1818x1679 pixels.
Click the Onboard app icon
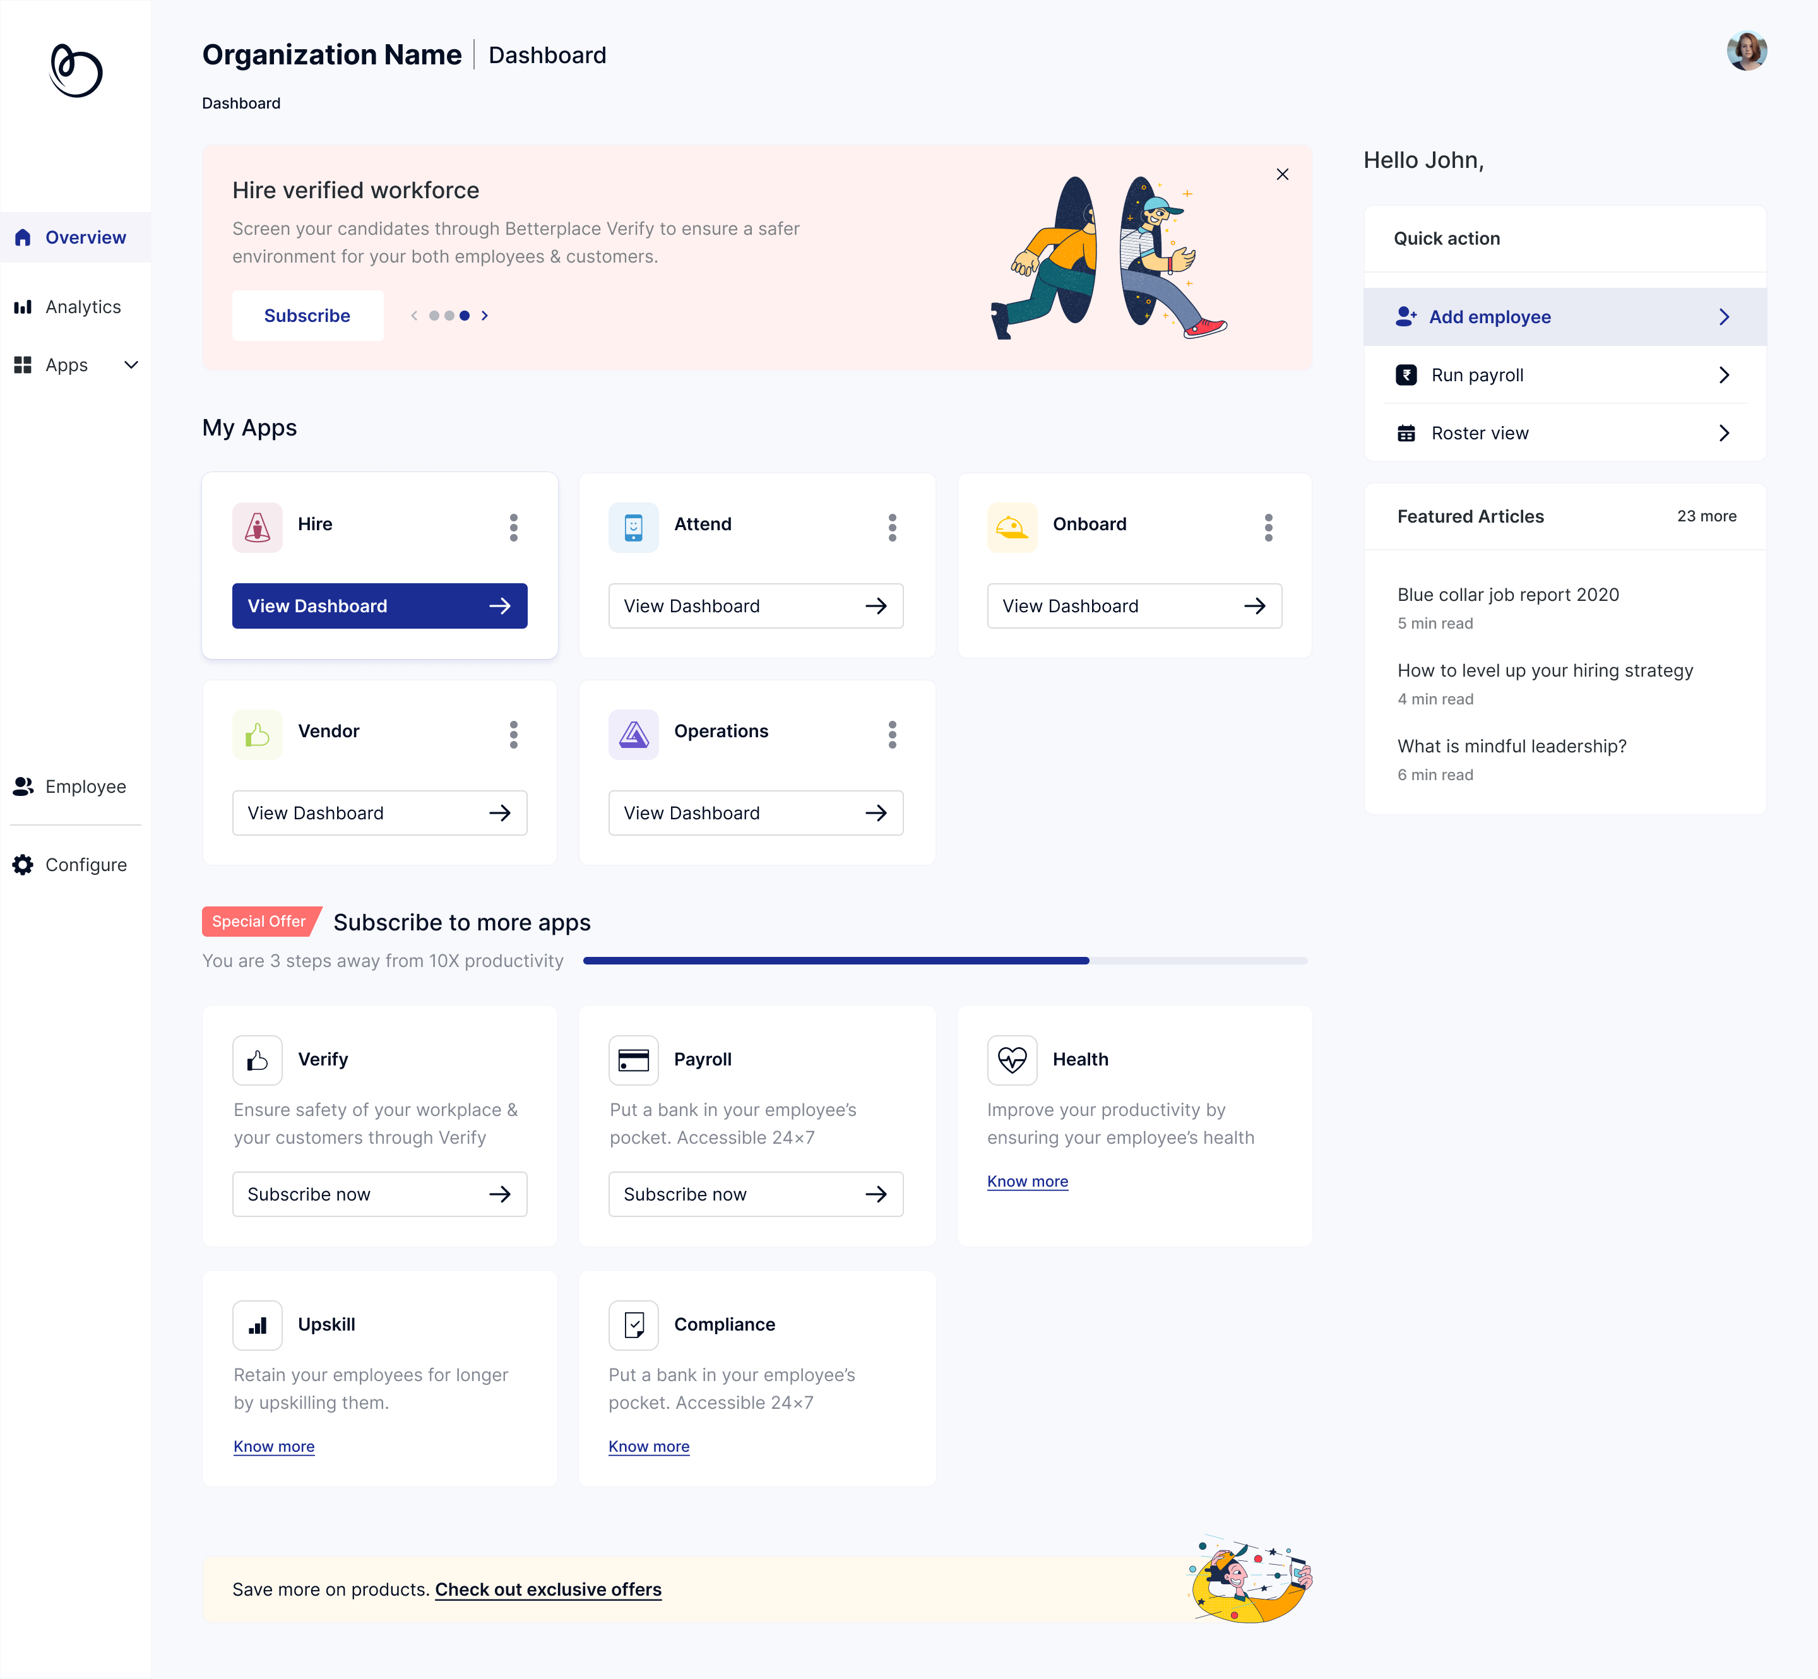point(1011,526)
